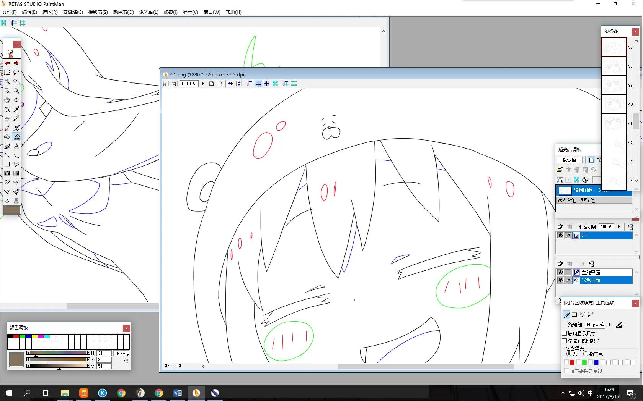Click the zoom-in plus icon in C1.png toolbar
This screenshot has width=643, height=401.
(x=166, y=84)
